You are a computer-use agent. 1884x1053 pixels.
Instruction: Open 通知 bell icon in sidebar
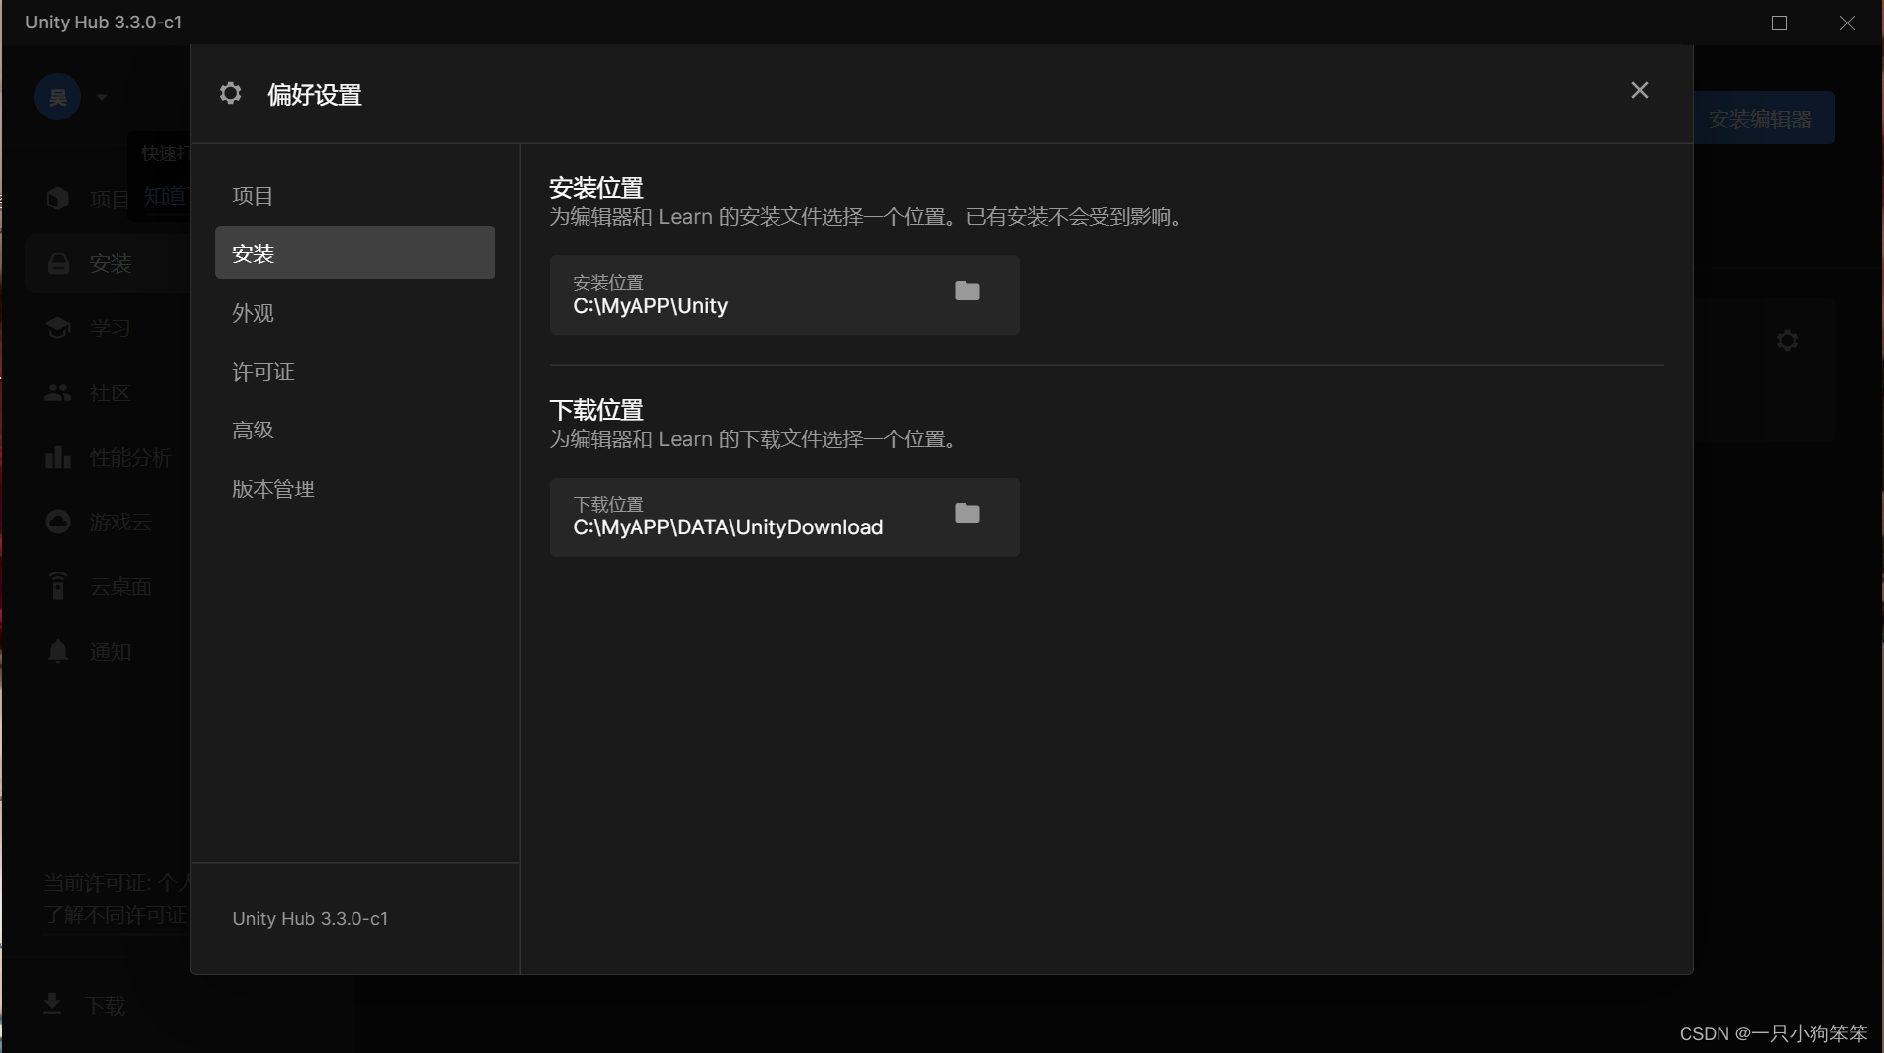(x=58, y=652)
